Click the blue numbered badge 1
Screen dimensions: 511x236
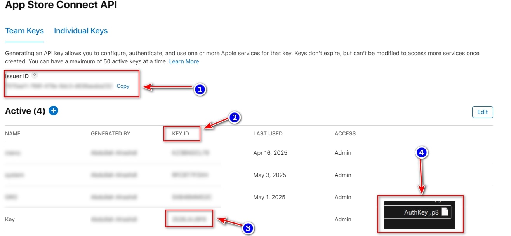200,89
